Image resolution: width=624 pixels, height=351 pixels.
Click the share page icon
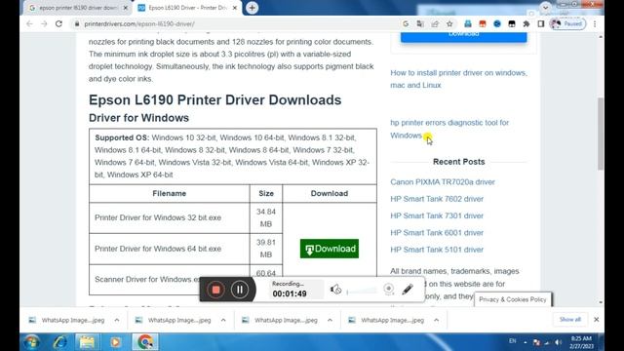(x=435, y=23)
